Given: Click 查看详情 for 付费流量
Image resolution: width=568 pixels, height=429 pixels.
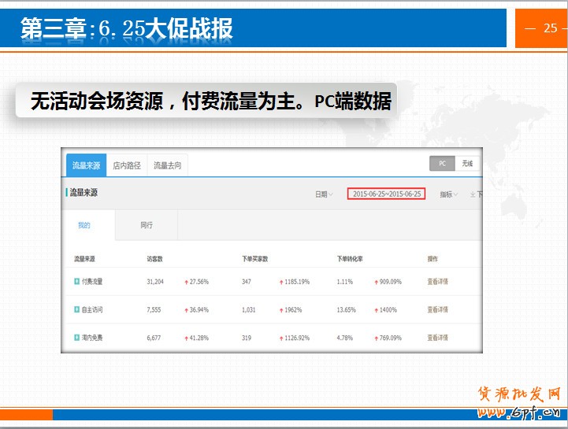Looking at the screenshot, I should (x=437, y=281).
